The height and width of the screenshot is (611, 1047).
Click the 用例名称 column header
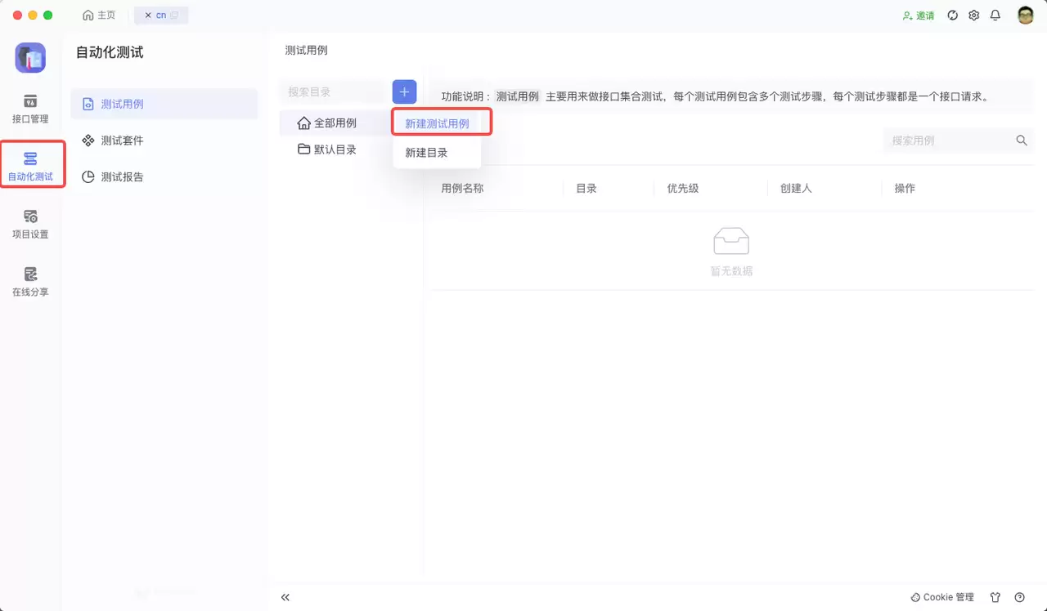click(x=462, y=188)
